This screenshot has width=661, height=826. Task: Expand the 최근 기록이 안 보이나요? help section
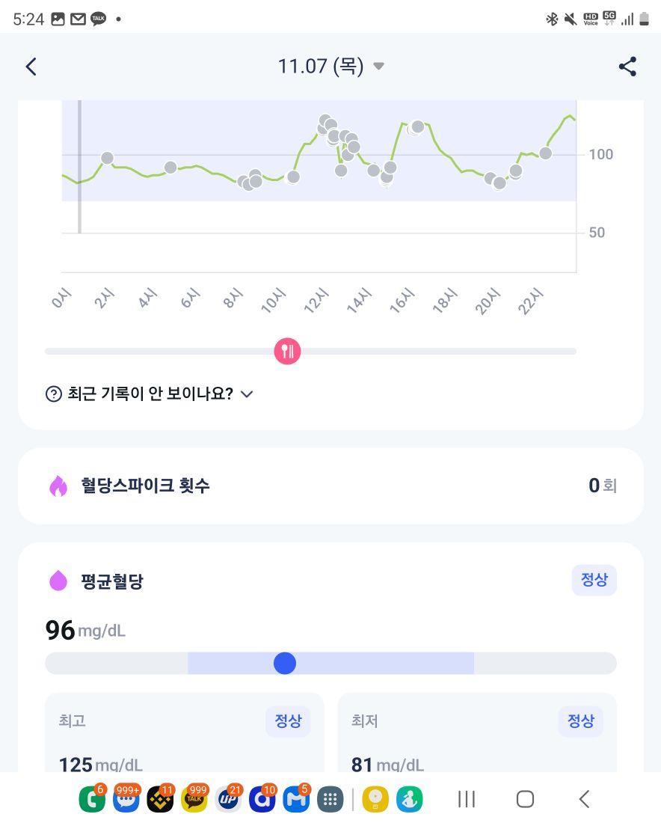click(x=150, y=394)
